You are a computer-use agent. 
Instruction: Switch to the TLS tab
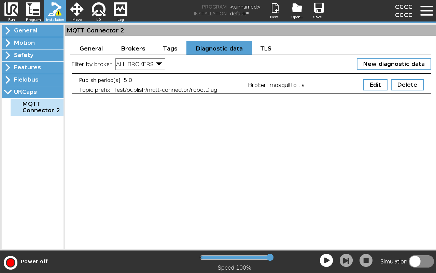[x=266, y=48]
